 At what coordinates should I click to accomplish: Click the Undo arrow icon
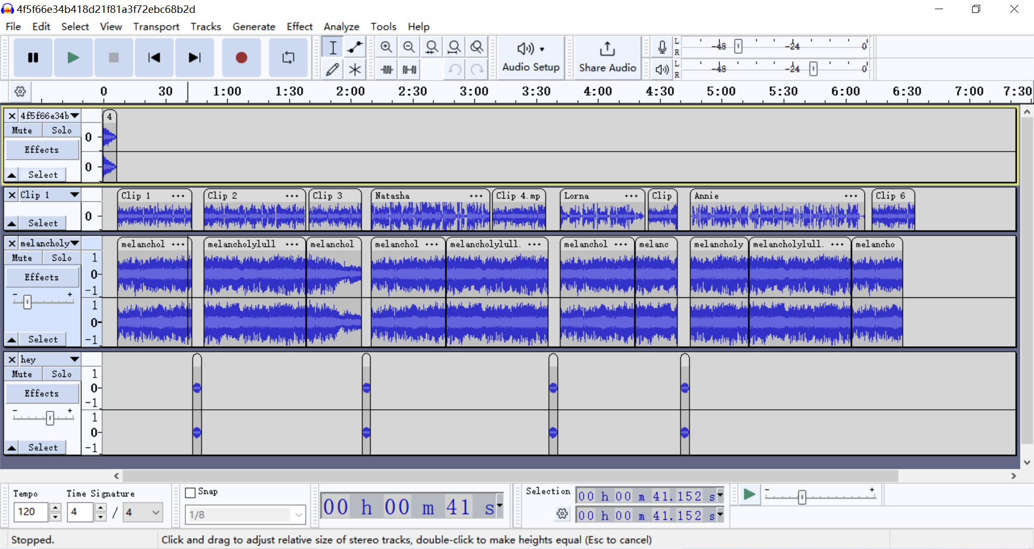point(454,69)
